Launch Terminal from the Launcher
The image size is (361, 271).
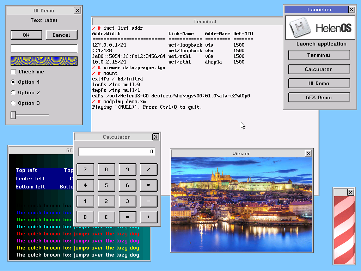[x=319, y=55]
